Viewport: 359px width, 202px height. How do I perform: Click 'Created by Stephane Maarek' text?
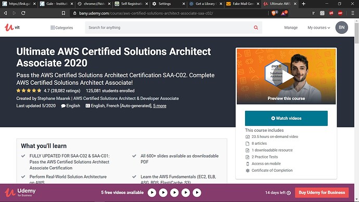click(43, 98)
